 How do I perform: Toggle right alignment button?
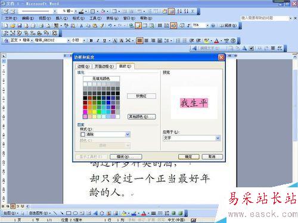click(153, 40)
